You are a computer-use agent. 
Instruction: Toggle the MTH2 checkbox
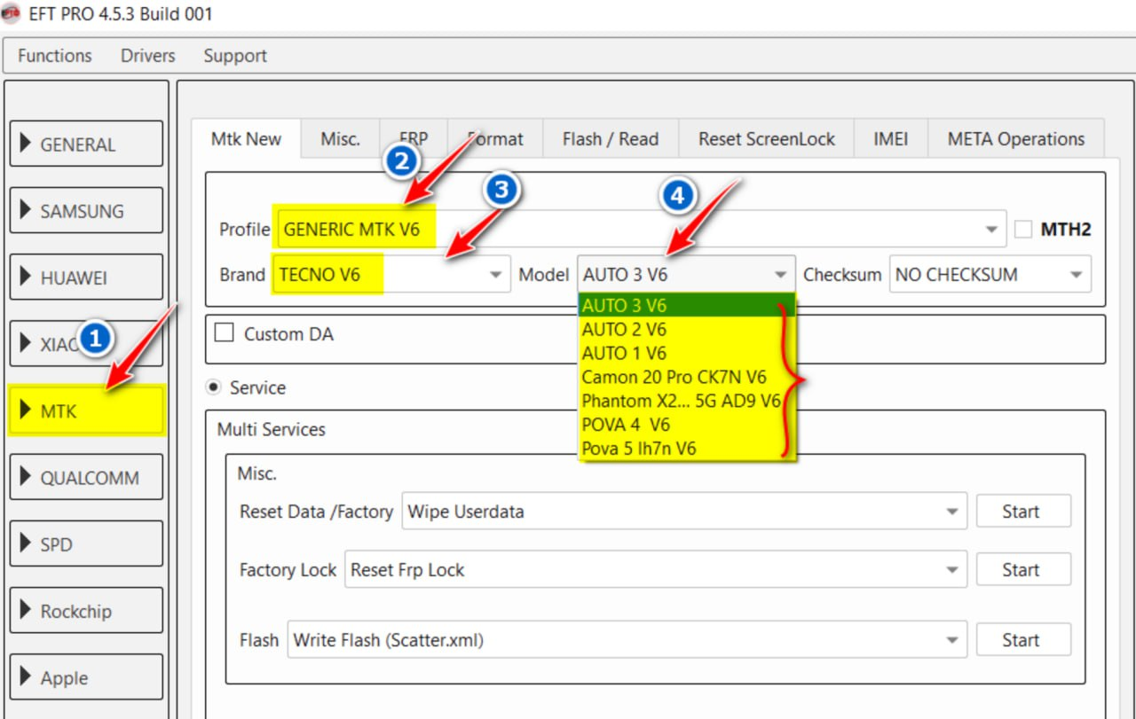[1023, 229]
